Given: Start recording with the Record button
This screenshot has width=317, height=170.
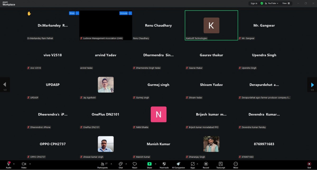Looking at the screenshot, I should pos(206,165).
